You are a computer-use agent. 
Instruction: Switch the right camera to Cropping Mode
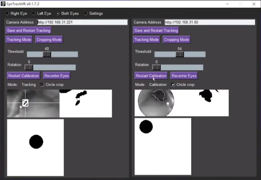[x=176, y=40]
